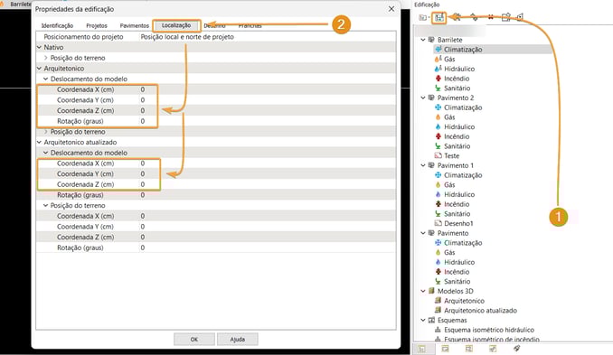Collapse the Barrilete tree node
Image resolution: width=613 pixels, height=355 pixels.
pyautogui.click(x=423, y=40)
